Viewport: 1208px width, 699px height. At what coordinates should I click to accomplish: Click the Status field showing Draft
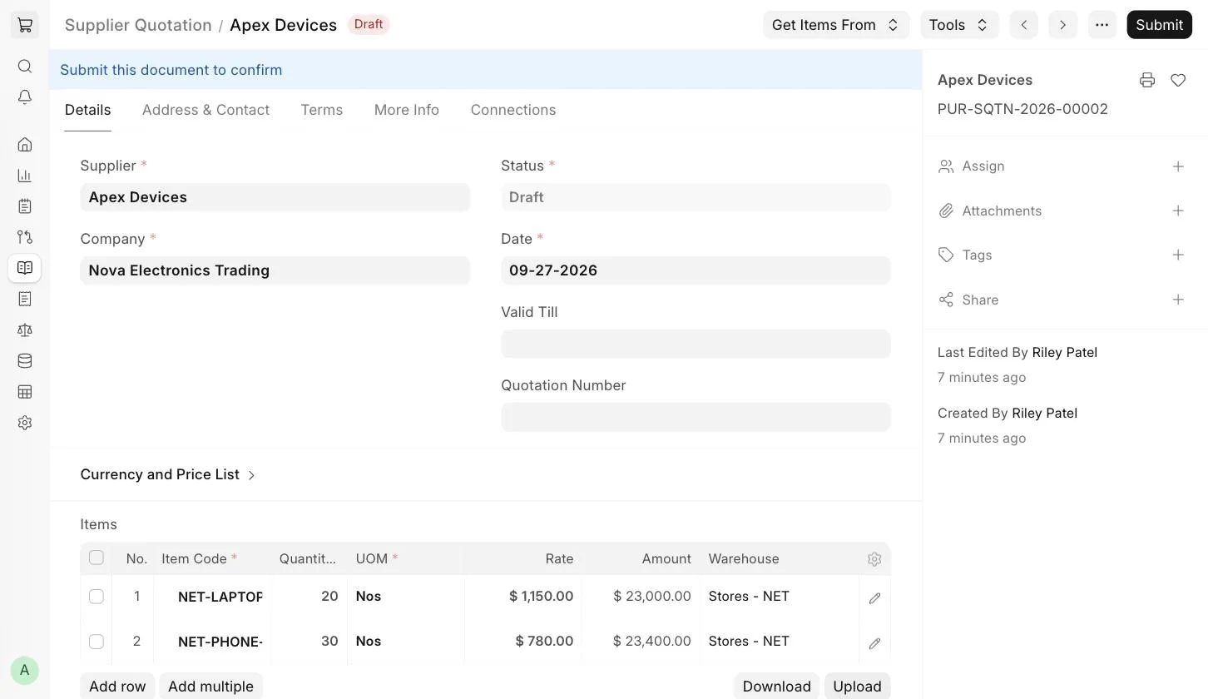click(696, 197)
